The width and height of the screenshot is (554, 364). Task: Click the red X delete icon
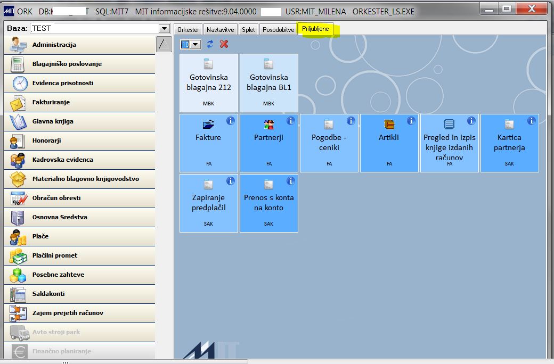click(224, 44)
